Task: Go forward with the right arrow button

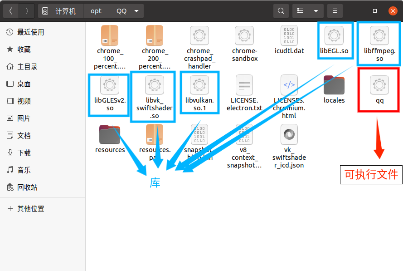Action: (26, 11)
